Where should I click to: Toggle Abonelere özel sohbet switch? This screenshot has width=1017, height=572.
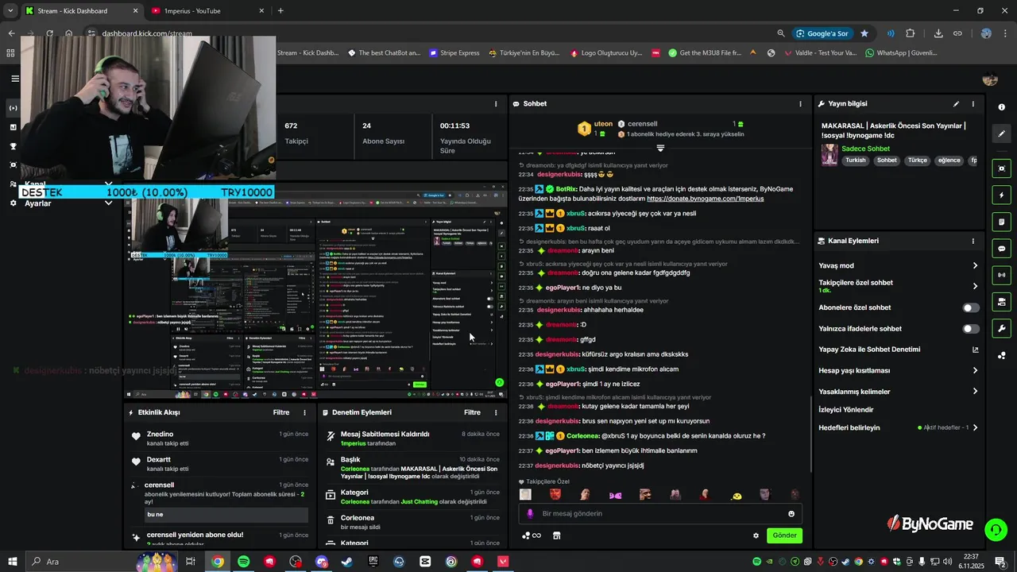point(971,307)
